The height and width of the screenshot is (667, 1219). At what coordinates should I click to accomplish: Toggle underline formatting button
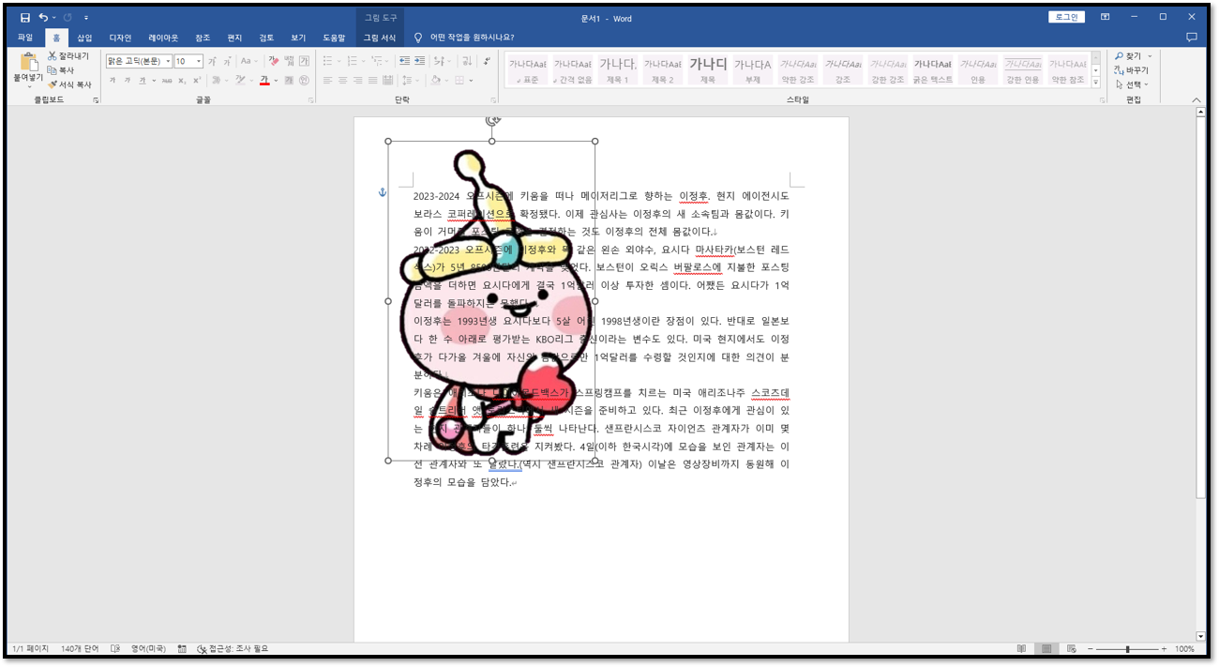[x=143, y=81]
